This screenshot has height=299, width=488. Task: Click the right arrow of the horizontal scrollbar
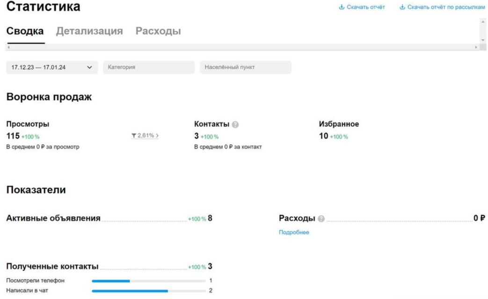click(476, 47)
